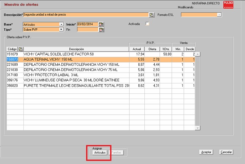Click the Asignar Artículos button

point(100,152)
